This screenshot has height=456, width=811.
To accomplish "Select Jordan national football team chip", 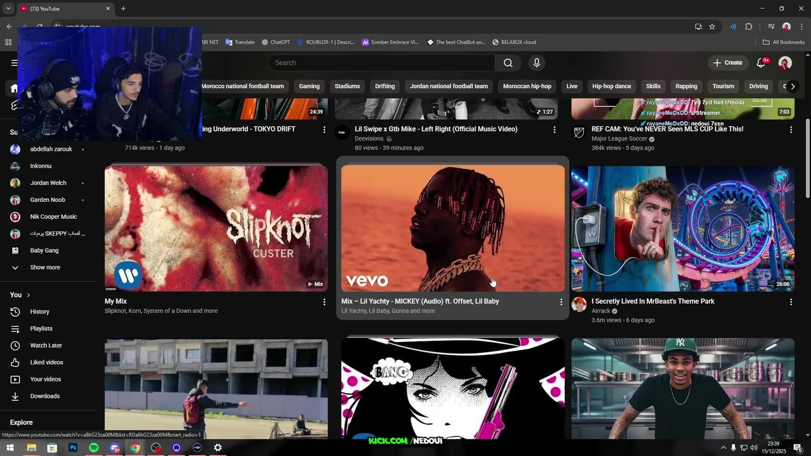I will 449,86.
